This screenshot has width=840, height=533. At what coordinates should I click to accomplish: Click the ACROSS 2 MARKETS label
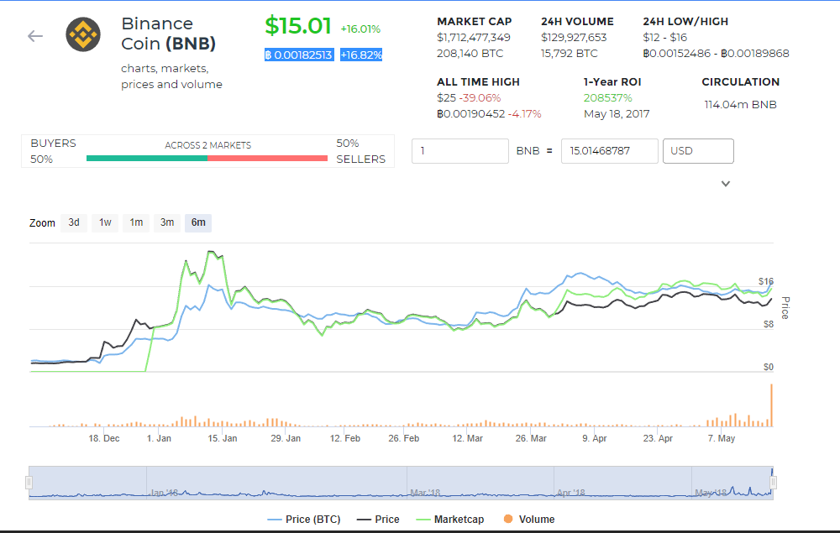(x=207, y=145)
